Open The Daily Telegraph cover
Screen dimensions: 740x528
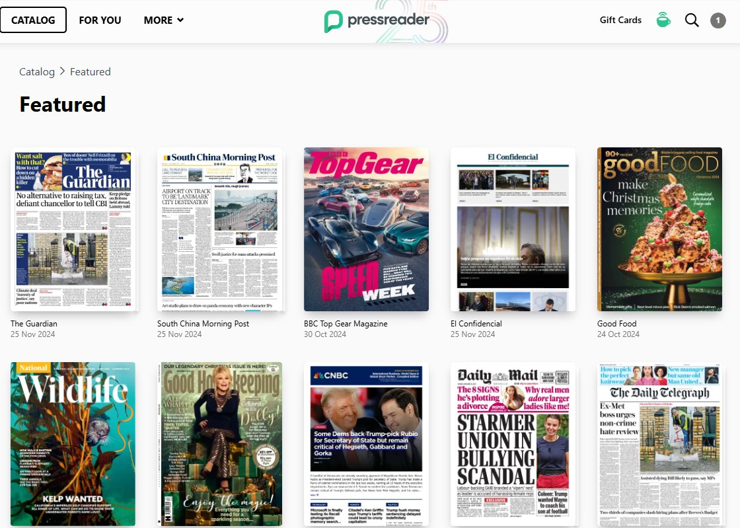659,444
